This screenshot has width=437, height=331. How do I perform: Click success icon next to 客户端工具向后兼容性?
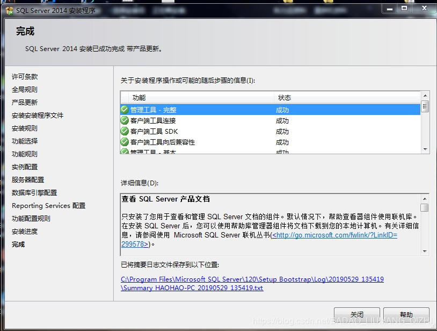125,142
